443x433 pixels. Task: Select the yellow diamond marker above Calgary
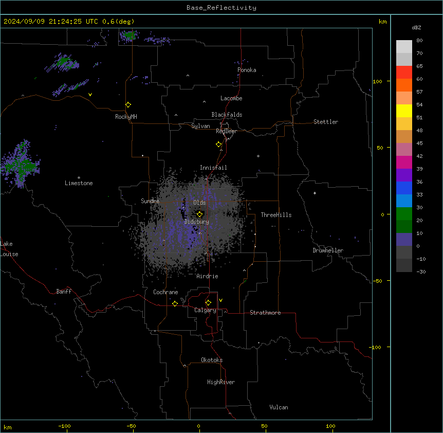[208, 303]
